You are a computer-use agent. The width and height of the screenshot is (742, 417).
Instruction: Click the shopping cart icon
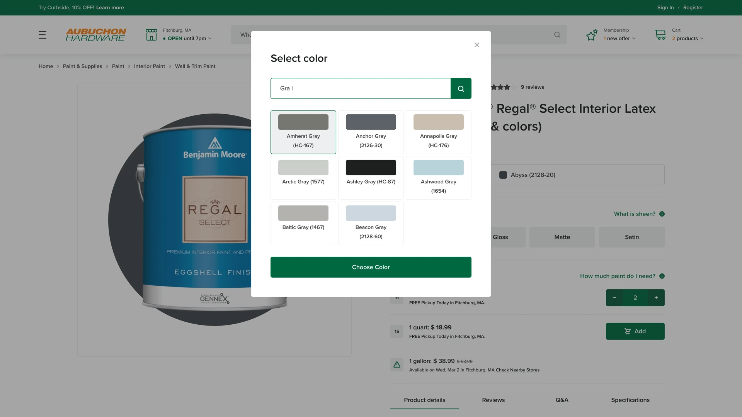(x=660, y=35)
